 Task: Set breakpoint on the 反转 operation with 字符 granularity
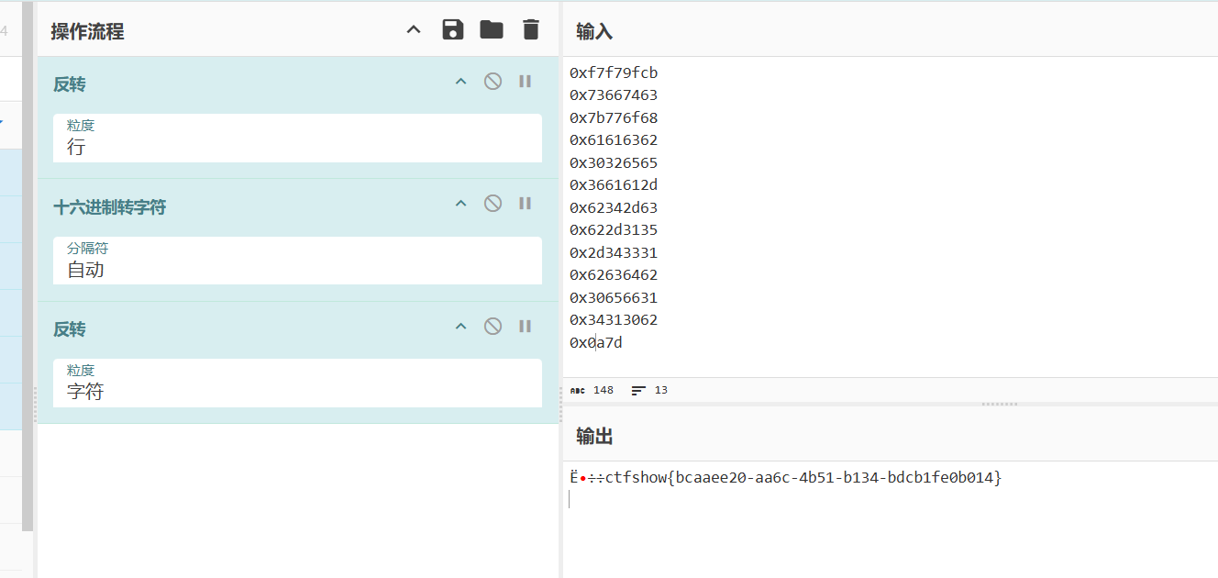pos(525,327)
